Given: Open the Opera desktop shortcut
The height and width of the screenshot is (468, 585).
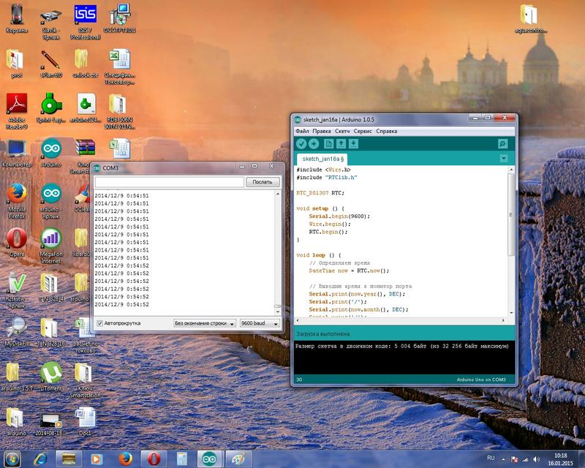Looking at the screenshot, I should coord(16,240).
